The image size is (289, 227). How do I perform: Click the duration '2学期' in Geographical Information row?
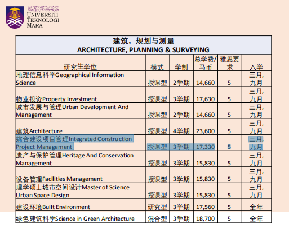pos(181,83)
